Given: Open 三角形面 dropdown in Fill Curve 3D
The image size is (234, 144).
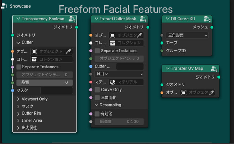Looking at the screenshot, I should point(187,35).
